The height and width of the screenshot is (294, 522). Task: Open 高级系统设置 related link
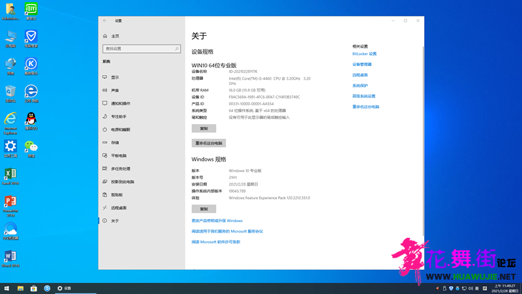coord(364,96)
